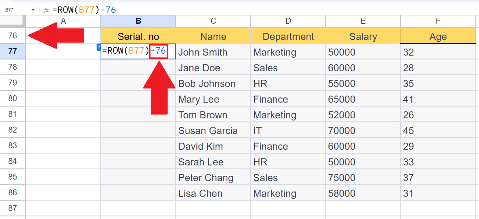
Task: Click the Salary header cell
Action: [363, 36]
